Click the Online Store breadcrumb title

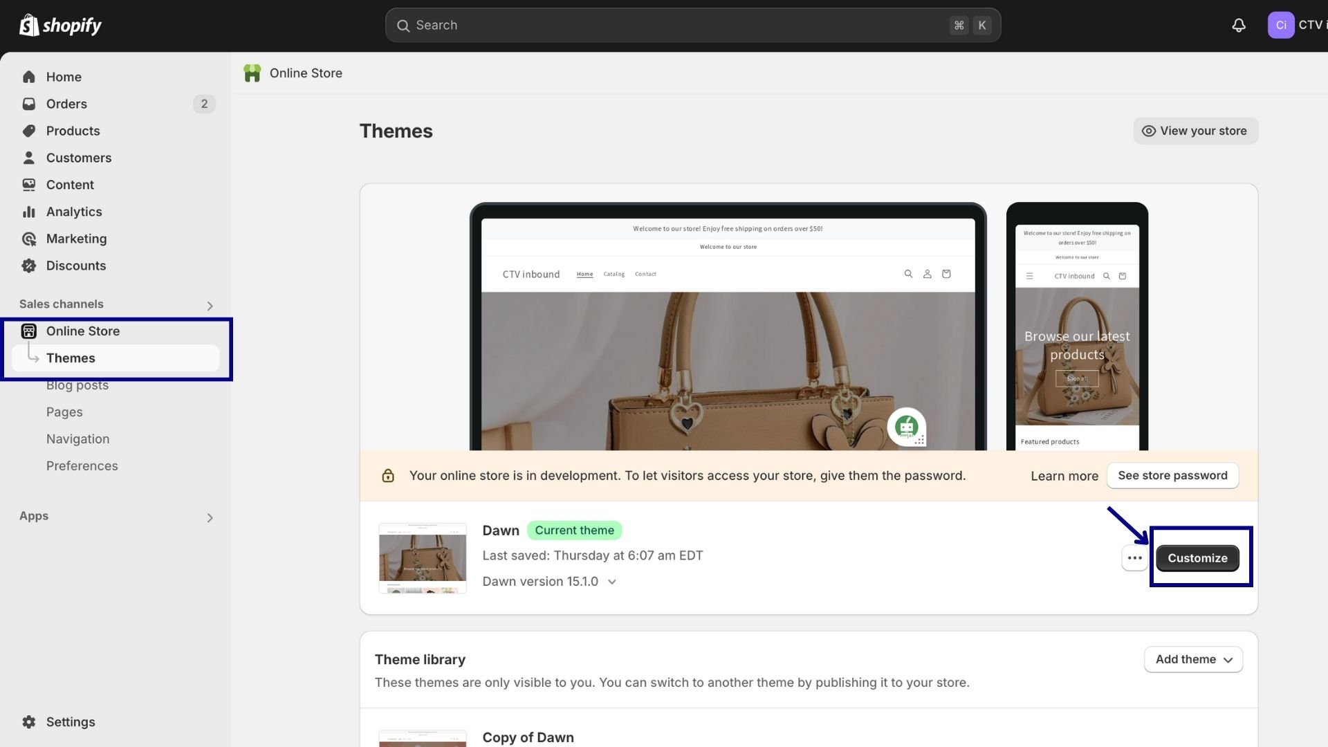pos(306,73)
